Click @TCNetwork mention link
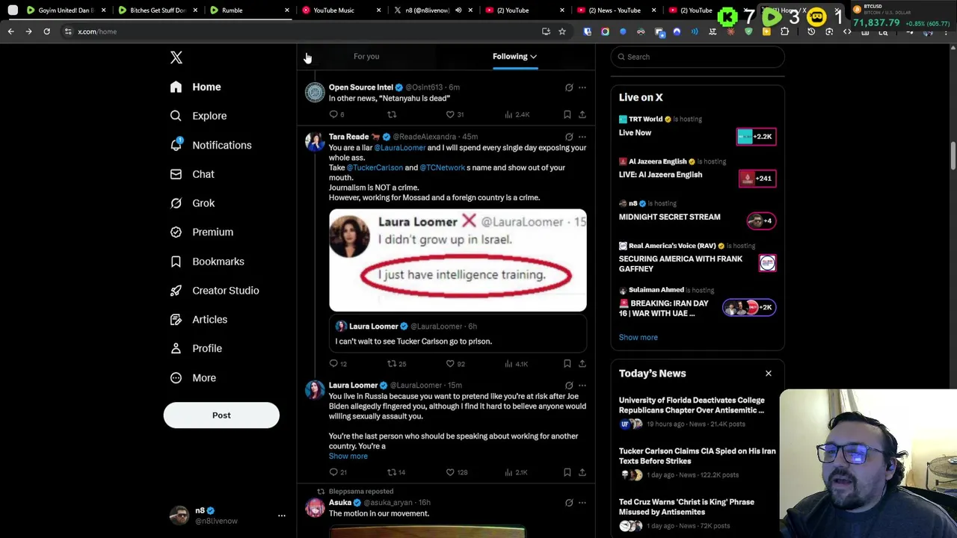Viewport: 957px width, 538px height. [442, 168]
